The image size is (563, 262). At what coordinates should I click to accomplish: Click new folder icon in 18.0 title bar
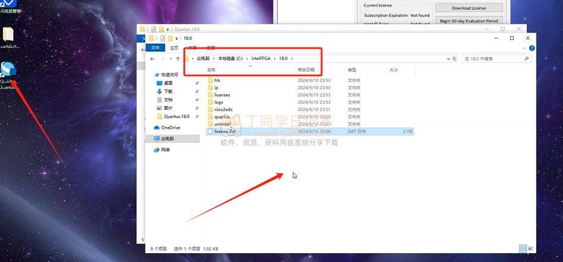(x=171, y=39)
